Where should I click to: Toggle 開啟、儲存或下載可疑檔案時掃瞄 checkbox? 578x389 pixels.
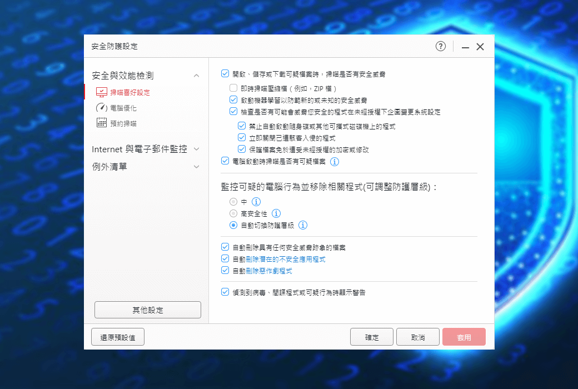coord(225,74)
